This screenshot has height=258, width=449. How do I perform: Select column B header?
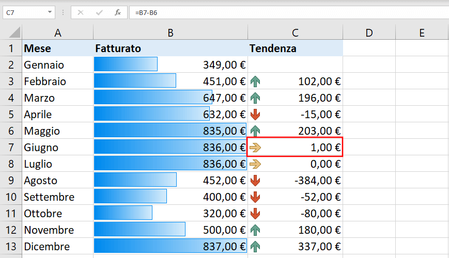[x=171, y=33]
